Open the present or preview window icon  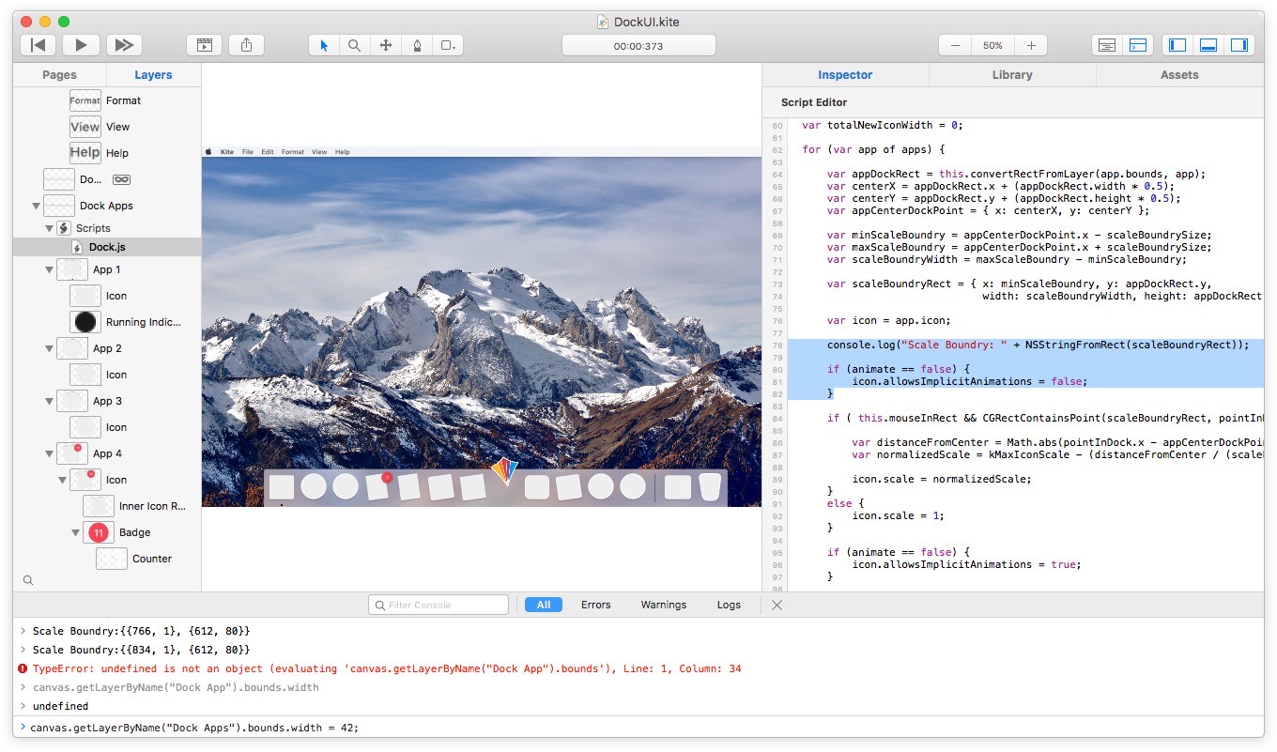[204, 45]
